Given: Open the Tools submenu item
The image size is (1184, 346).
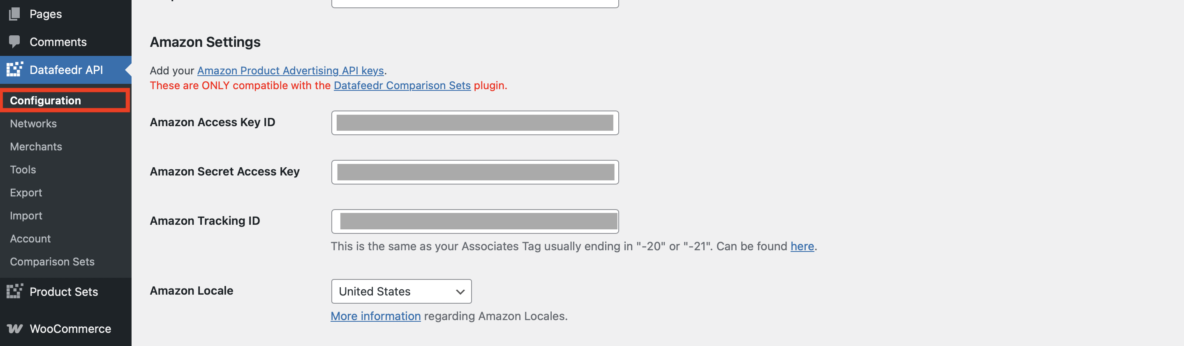Looking at the screenshot, I should click(23, 169).
